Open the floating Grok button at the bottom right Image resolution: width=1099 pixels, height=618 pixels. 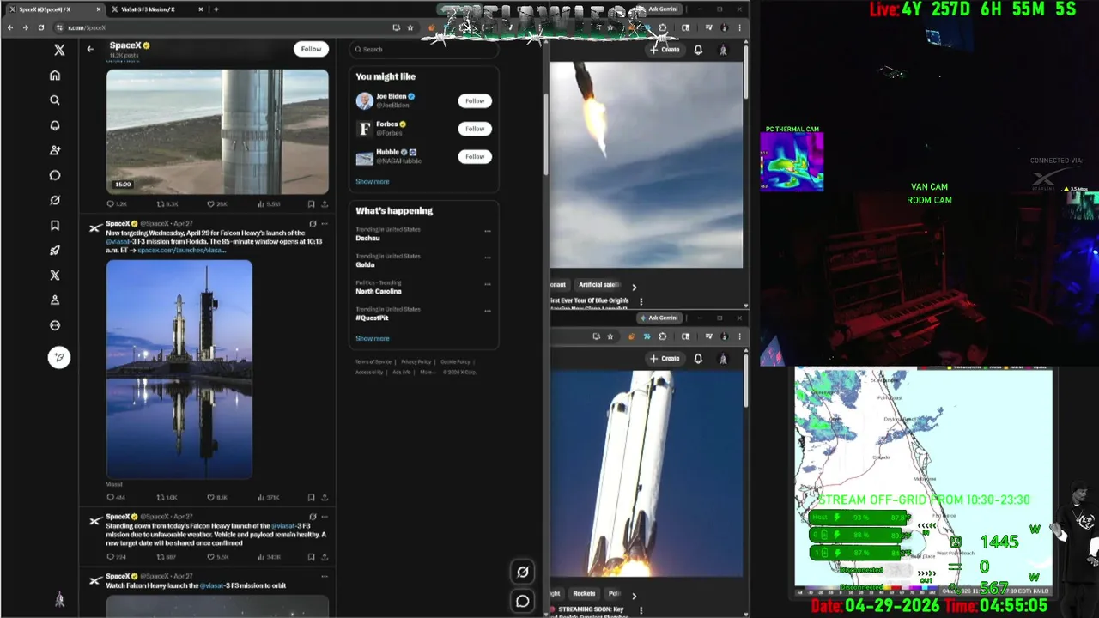(522, 572)
